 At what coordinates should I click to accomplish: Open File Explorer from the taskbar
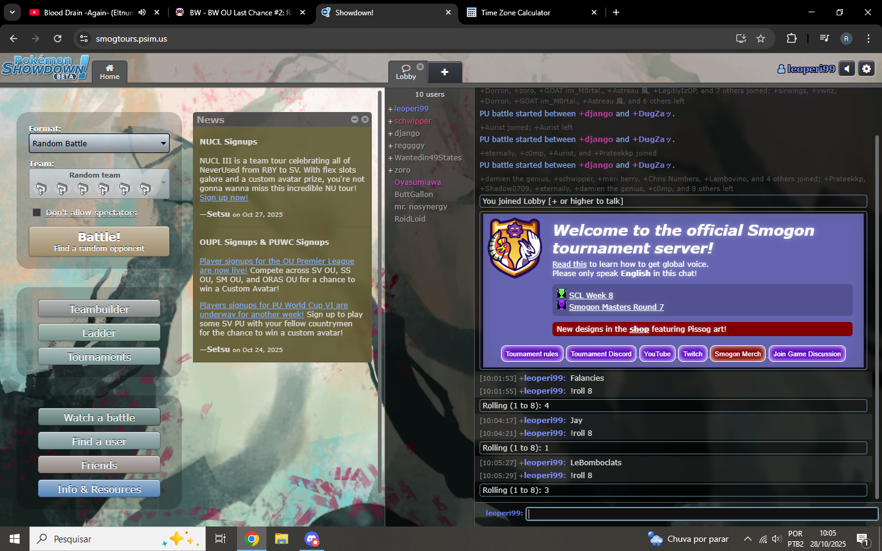click(281, 539)
